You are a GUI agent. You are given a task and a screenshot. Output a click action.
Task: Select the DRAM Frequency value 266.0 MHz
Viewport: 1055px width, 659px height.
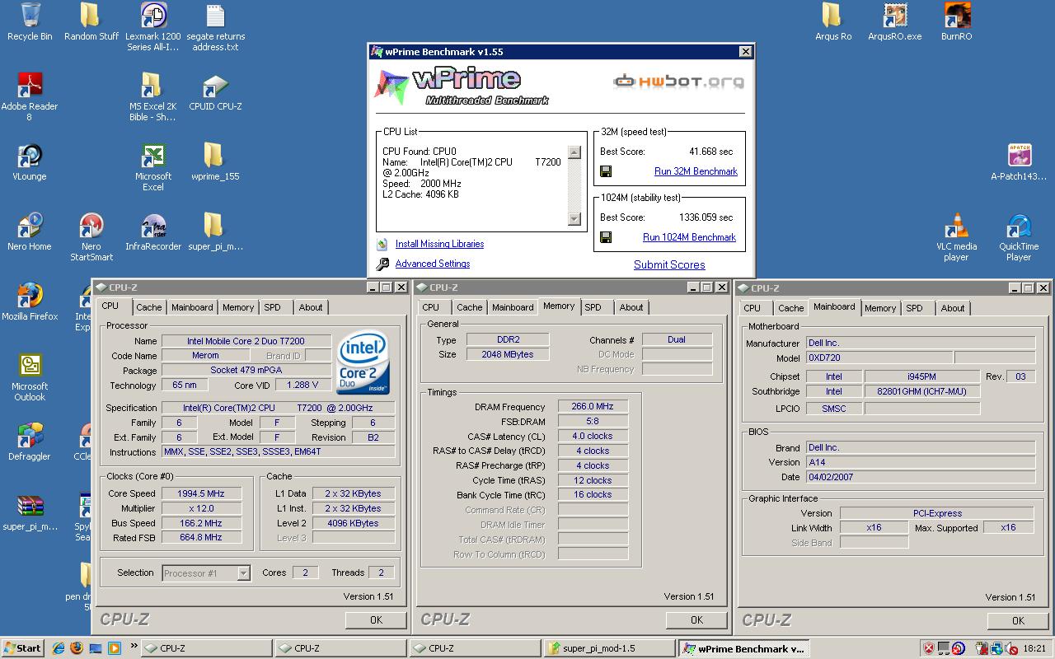[x=593, y=407]
